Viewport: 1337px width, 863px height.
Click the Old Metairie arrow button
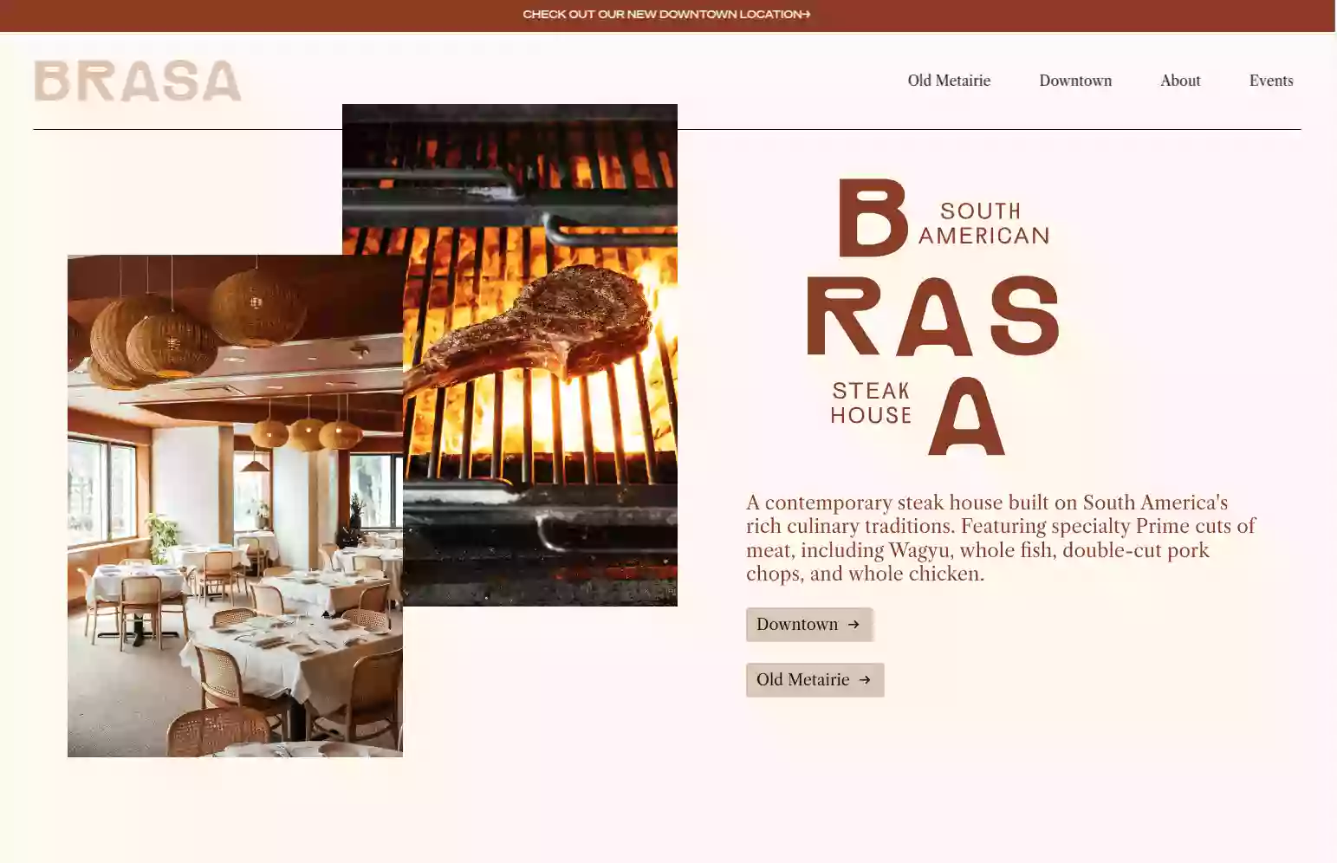(x=815, y=680)
